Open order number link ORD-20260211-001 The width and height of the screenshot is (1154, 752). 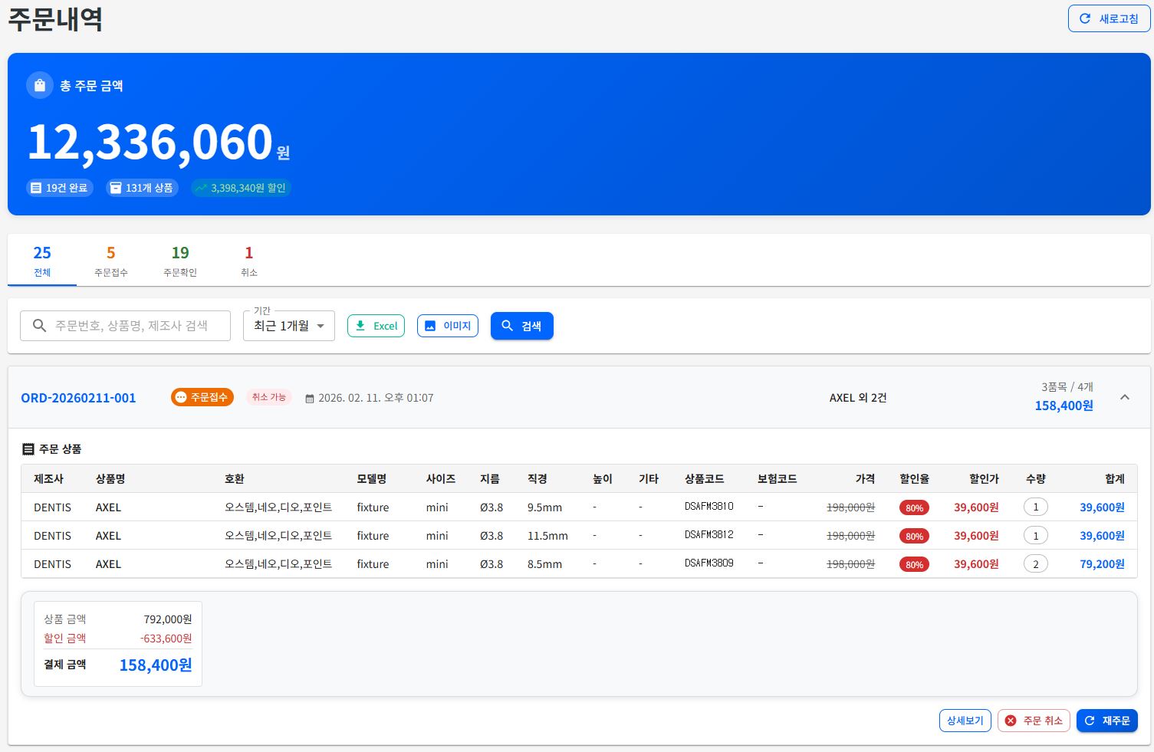78,398
